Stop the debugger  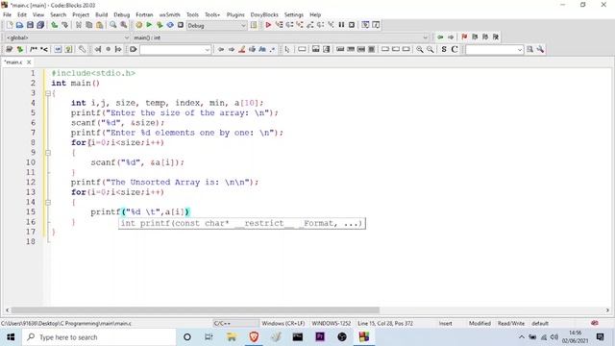(x=352, y=25)
